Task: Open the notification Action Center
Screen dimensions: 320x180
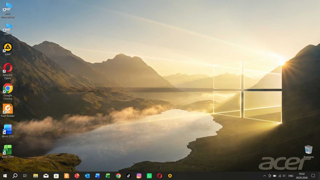Action: [313, 176]
